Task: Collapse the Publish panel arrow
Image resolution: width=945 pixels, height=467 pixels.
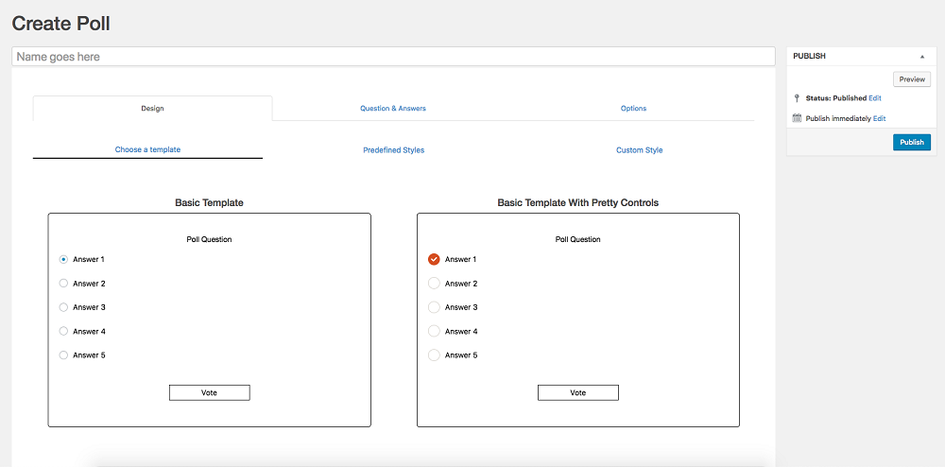Action: 922,56
